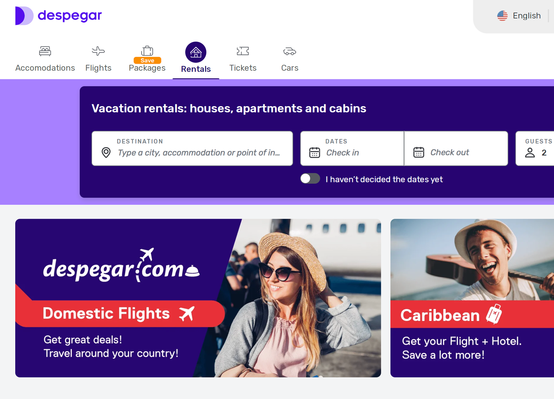Switch to the Tickets tab label

(x=243, y=68)
